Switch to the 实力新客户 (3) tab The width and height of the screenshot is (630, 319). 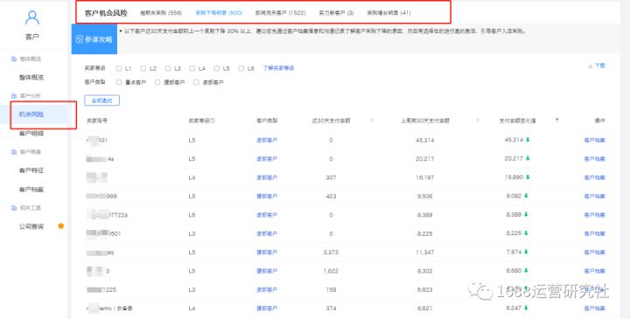[x=336, y=13]
